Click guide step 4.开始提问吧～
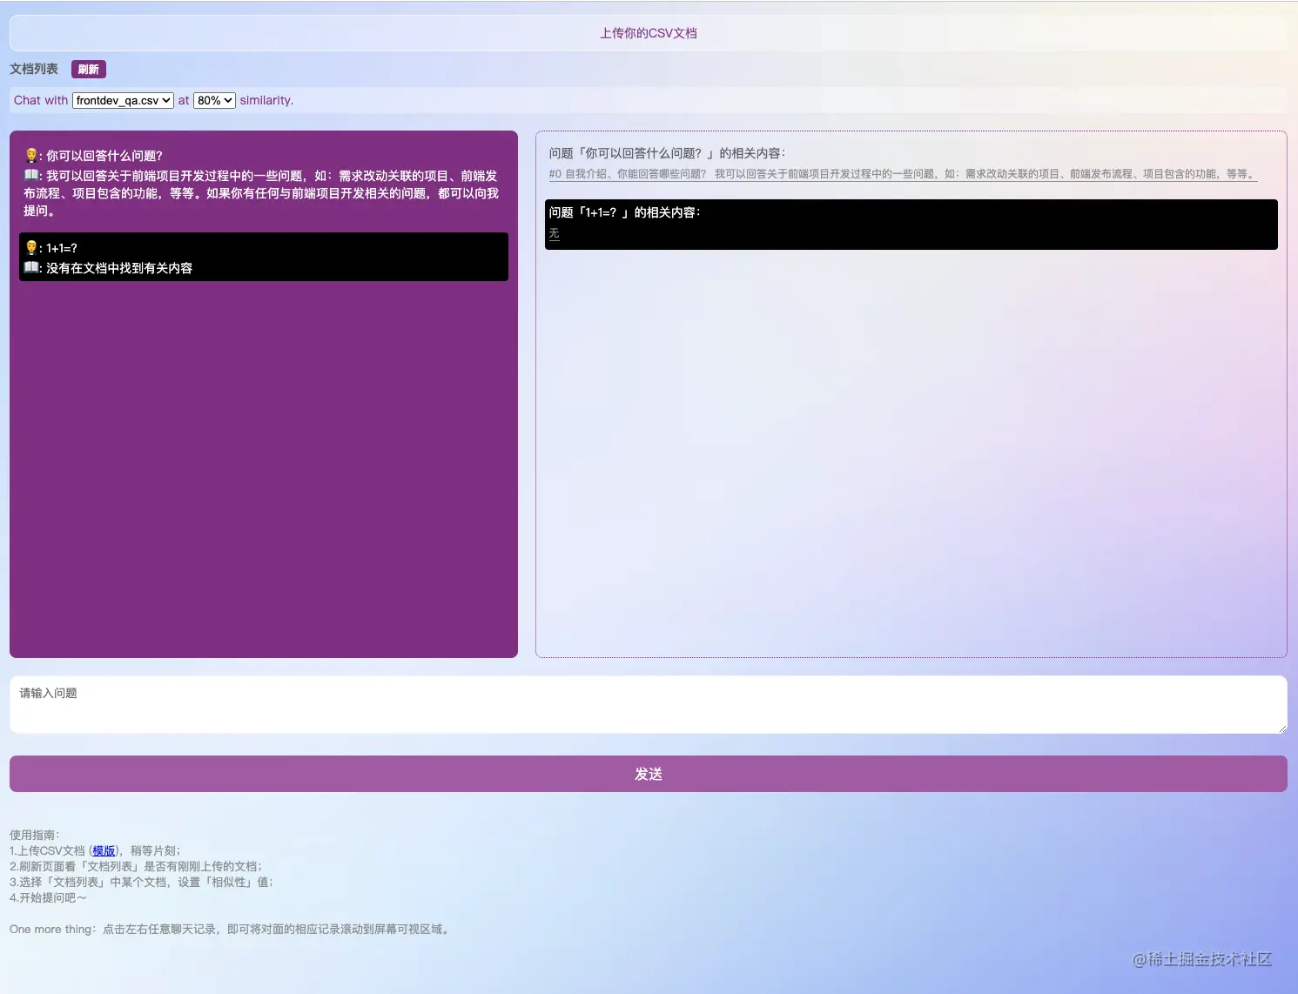 pyautogui.click(x=48, y=898)
